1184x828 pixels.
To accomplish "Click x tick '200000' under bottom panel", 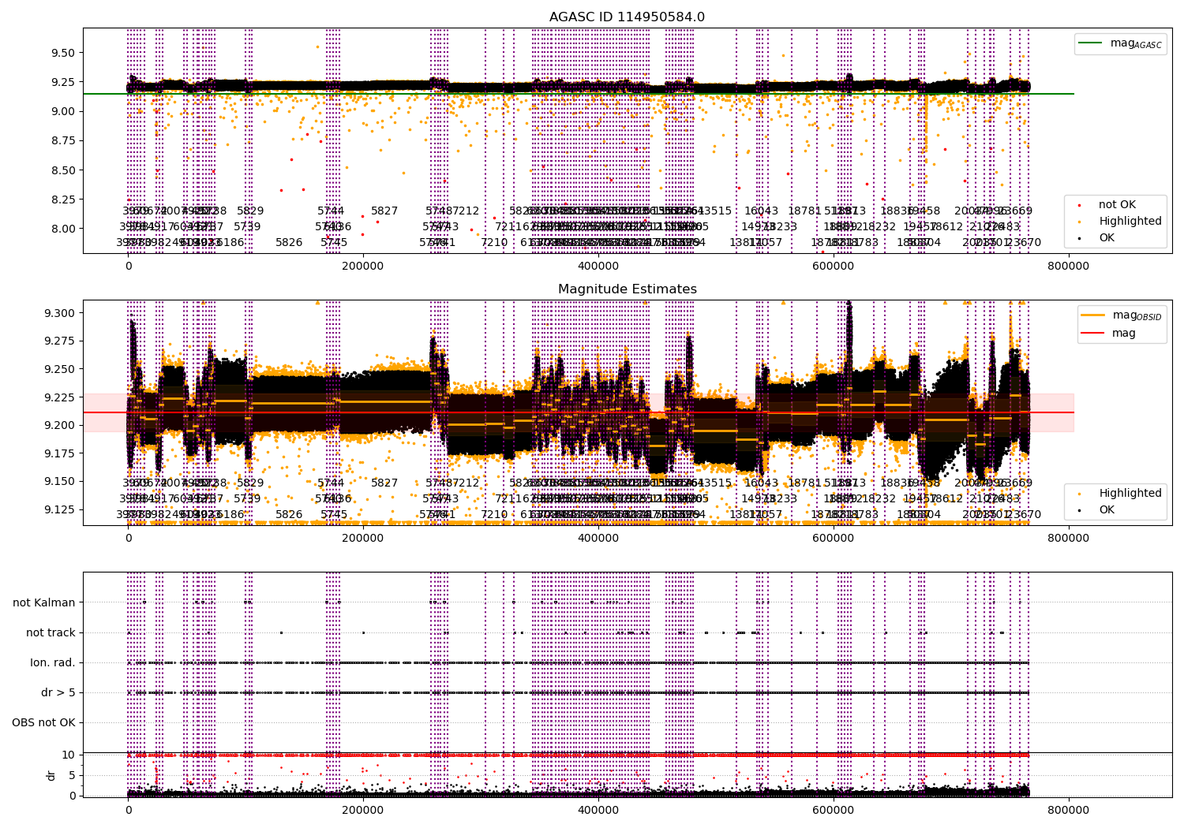I will tap(363, 810).
